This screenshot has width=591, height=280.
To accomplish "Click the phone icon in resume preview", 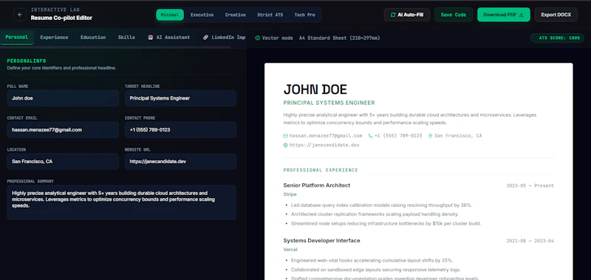I will pyautogui.click(x=371, y=136).
